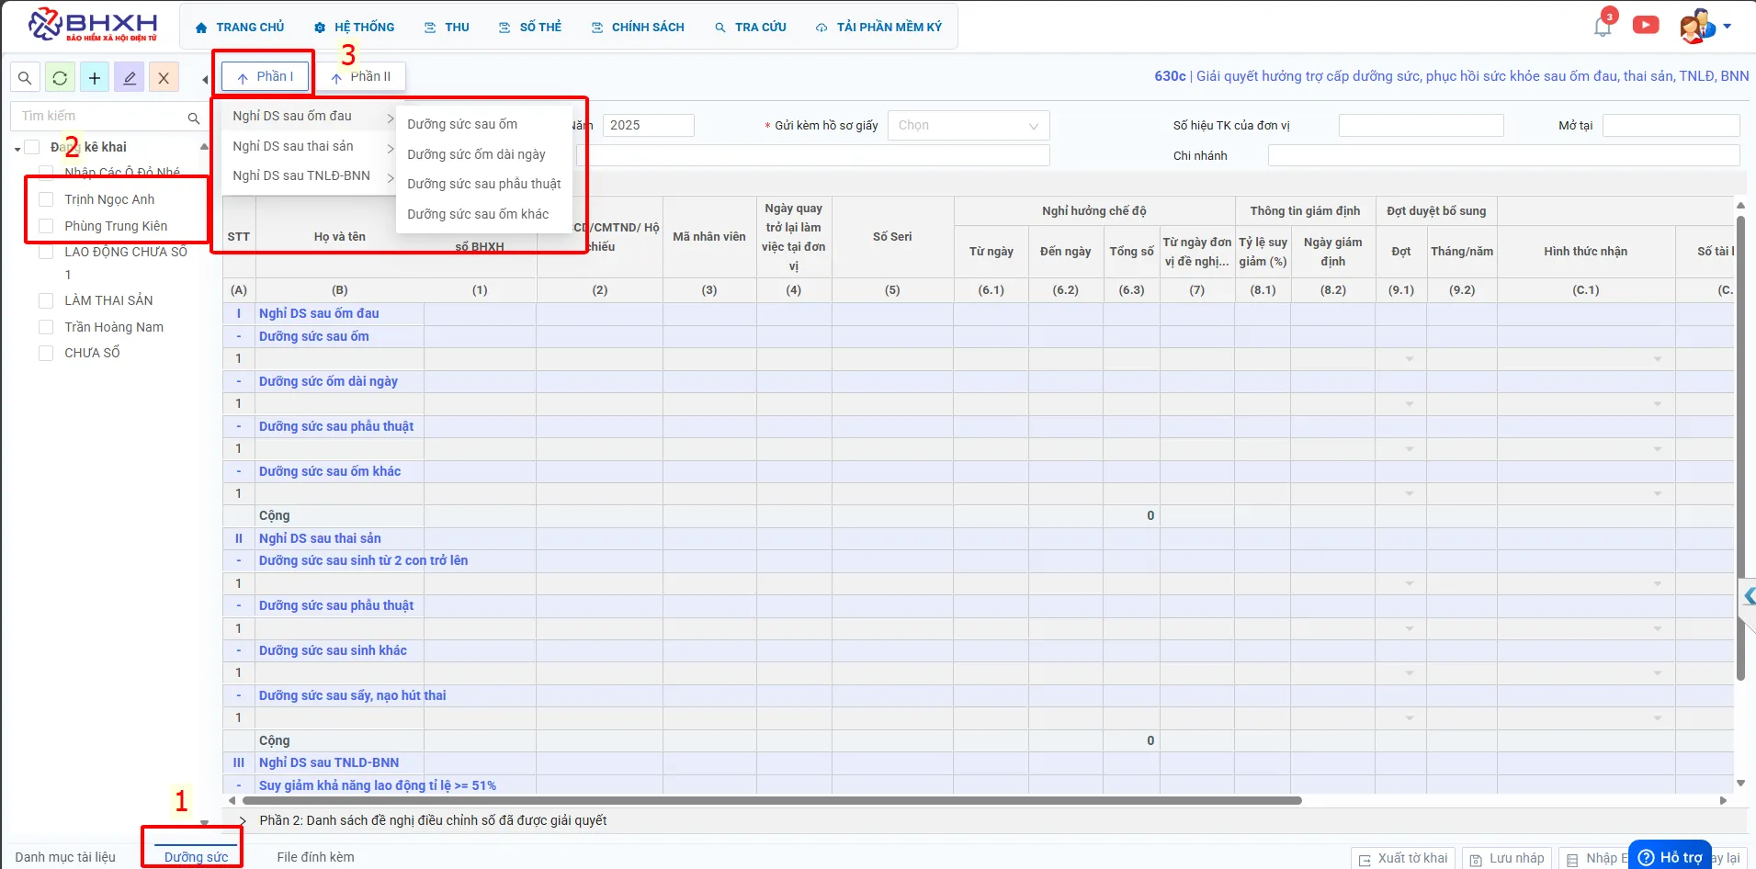
Task: Go to TRANG CHỦ menu
Action: click(x=240, y=28)
